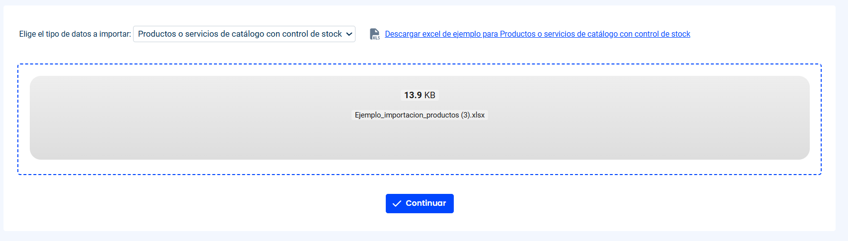Click the XLS file icon beside download link
Image resolution: width=848 pixels, height=241 pixels.
[x=375, y=34]
